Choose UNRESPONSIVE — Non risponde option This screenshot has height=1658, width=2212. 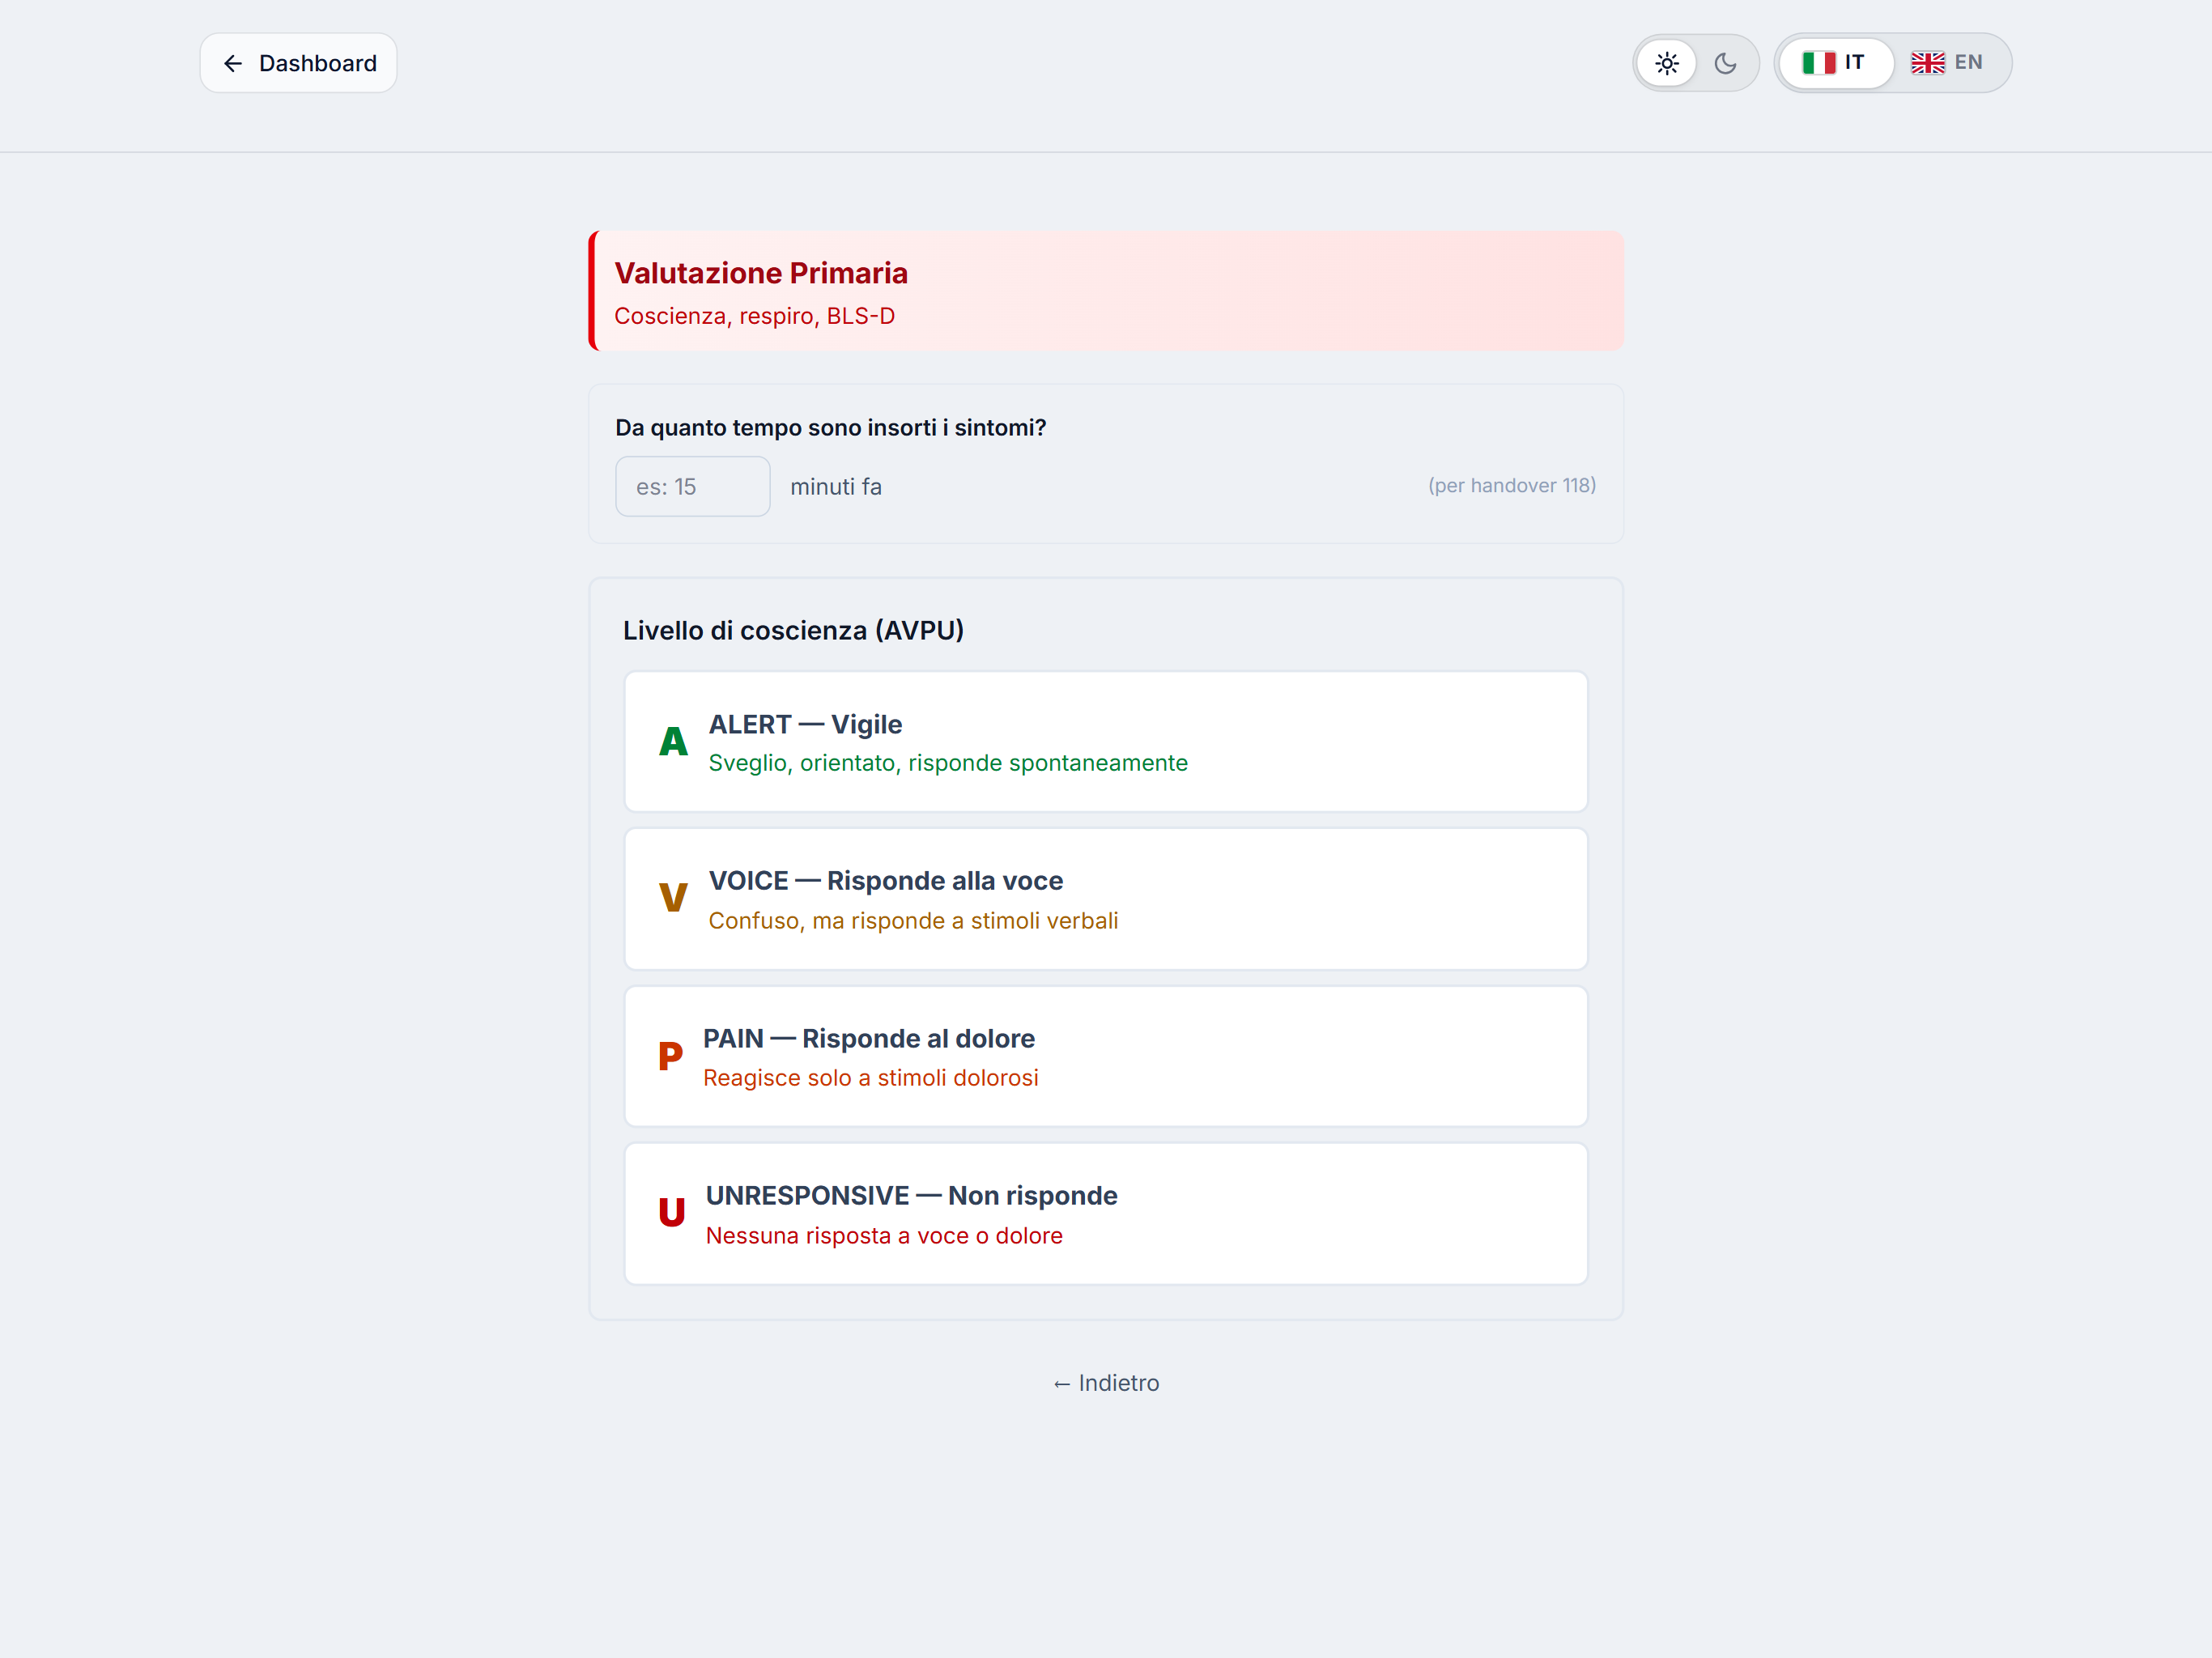[1105, 1214]
